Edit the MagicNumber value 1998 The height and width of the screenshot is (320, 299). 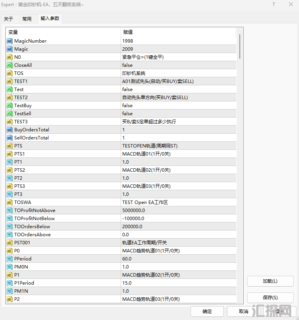point(128,41)
